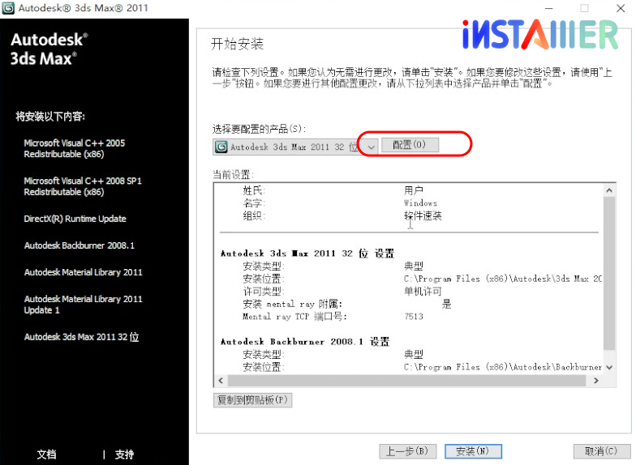Click the license type value 单机许可
Image resolution: width=636 pixels, height=465 pixels.
point(423,292)
